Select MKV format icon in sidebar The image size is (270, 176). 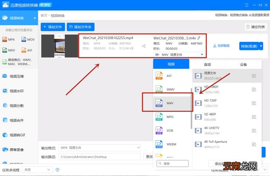tap(5, 50)
